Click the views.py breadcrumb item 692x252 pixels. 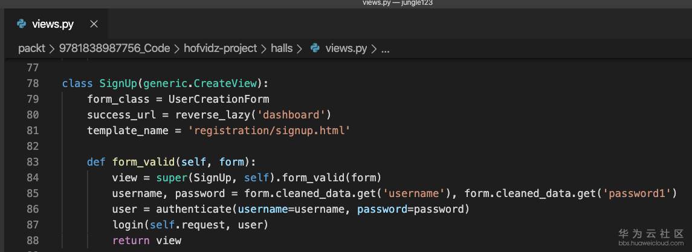pyautogui.click(x=346, y=48)
